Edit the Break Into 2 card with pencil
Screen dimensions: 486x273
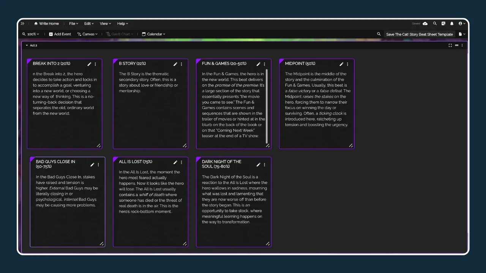click(x=89, y=64)
